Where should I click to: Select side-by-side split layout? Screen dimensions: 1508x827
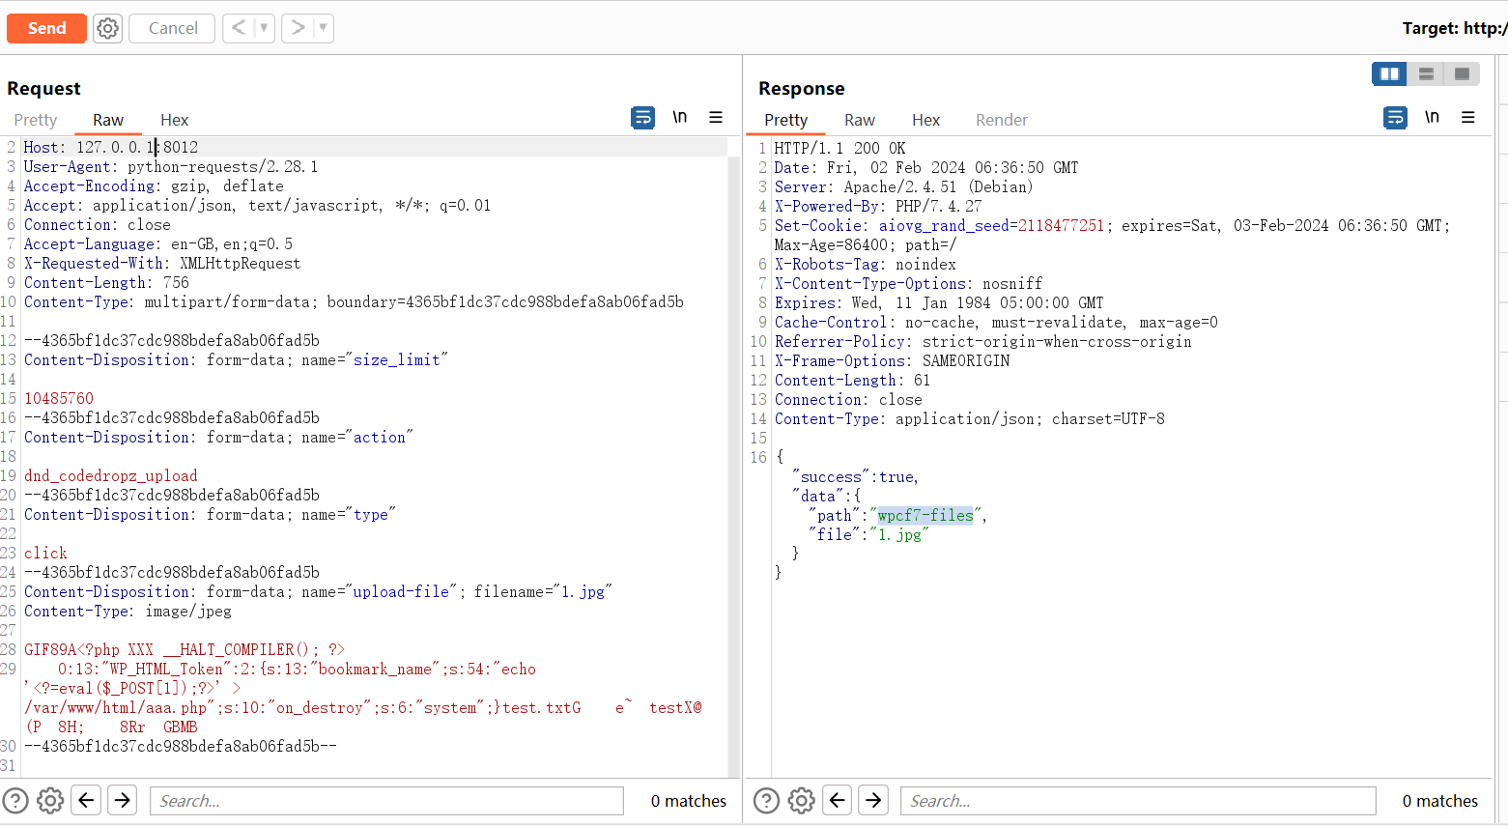[x=1389, y=73]
